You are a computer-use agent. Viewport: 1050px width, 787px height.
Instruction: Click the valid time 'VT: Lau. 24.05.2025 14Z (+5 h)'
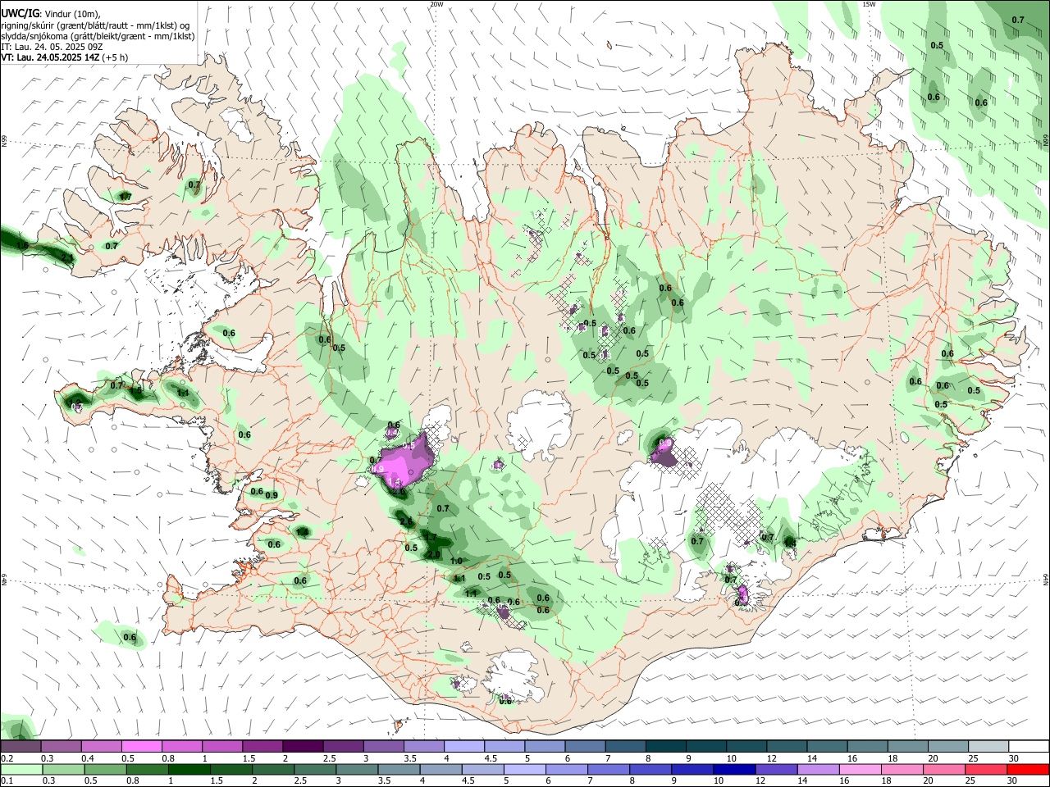coord(64,57)
